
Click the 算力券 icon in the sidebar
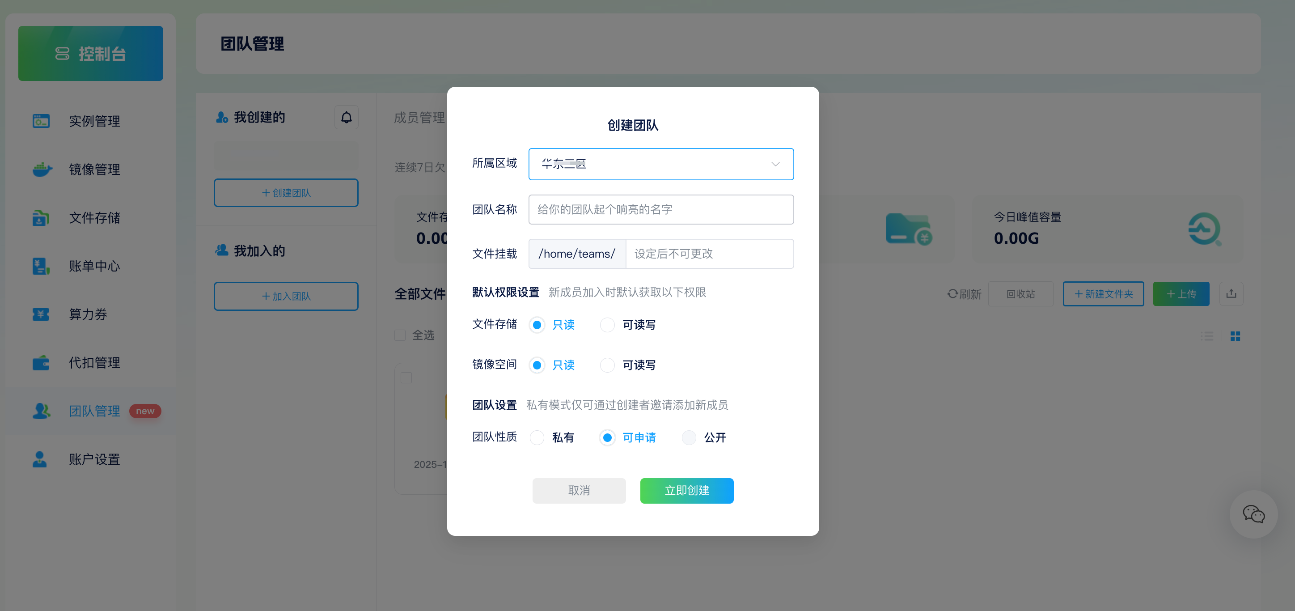(41, 314)
